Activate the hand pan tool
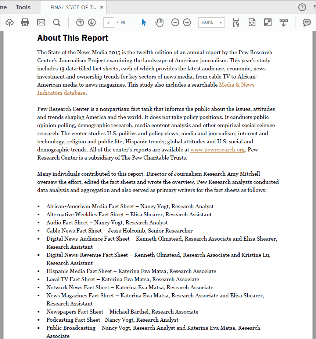 click(x=159, y=22)
